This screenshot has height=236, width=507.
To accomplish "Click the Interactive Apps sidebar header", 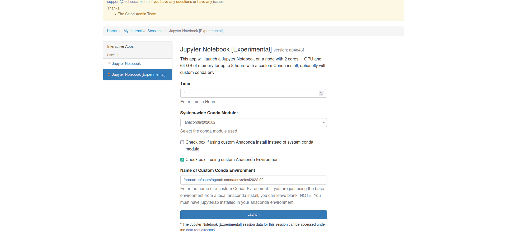I will pyautogui.click(x=138, y=46).
